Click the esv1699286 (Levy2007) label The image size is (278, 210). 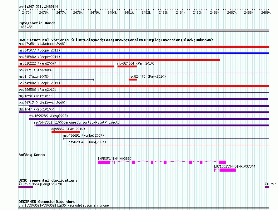[49, 116]
